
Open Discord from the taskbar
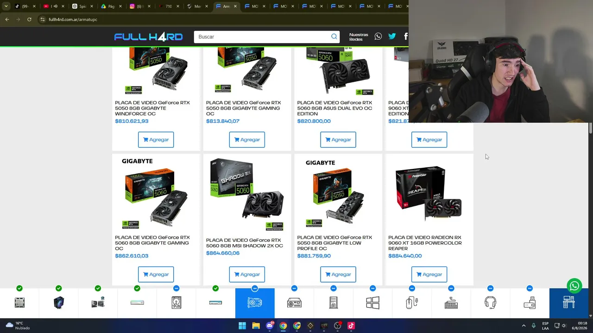(x=270, y=326)
